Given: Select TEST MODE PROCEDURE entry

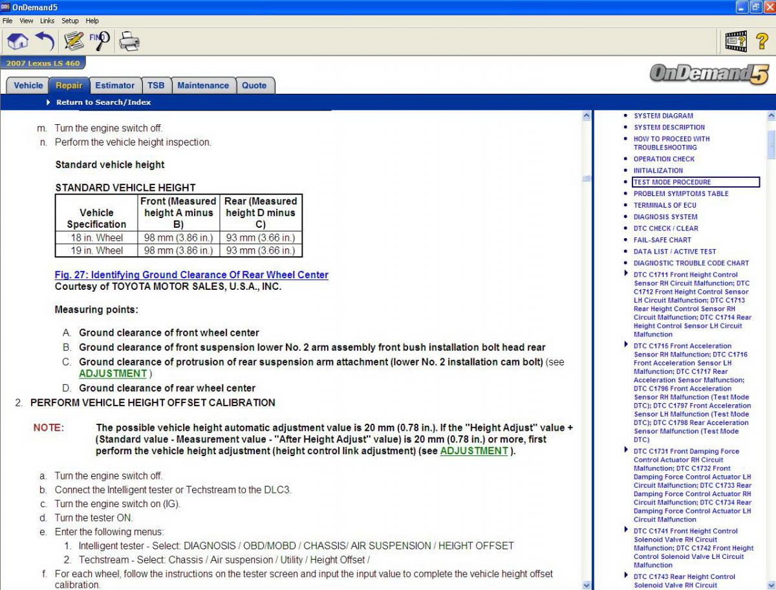Looking at the screenshot, I should [696, 182].
